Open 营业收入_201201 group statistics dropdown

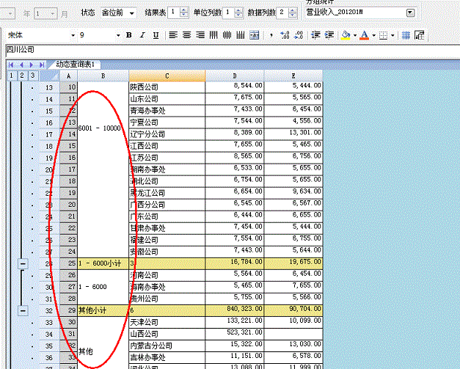410,12
